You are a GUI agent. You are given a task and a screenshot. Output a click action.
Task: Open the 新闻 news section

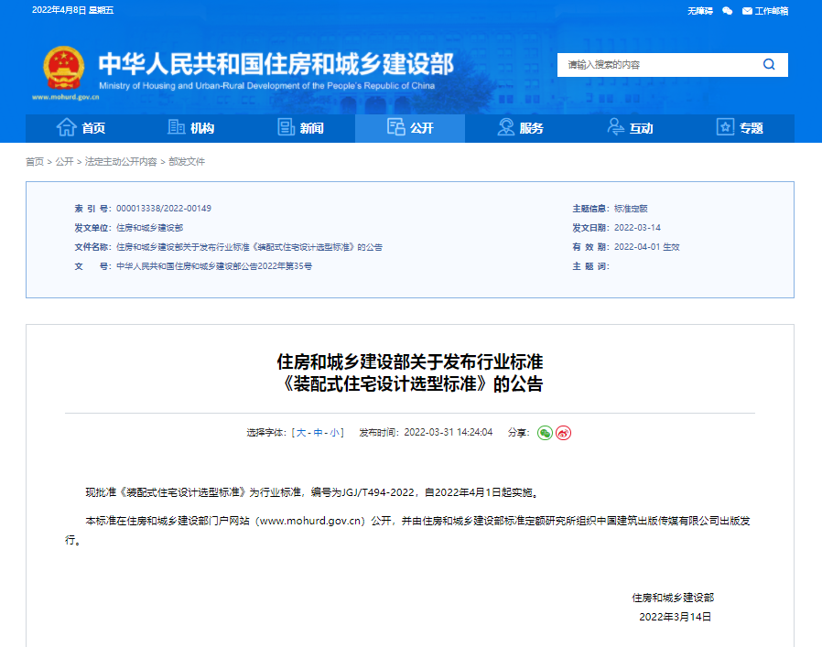(300, 128)
